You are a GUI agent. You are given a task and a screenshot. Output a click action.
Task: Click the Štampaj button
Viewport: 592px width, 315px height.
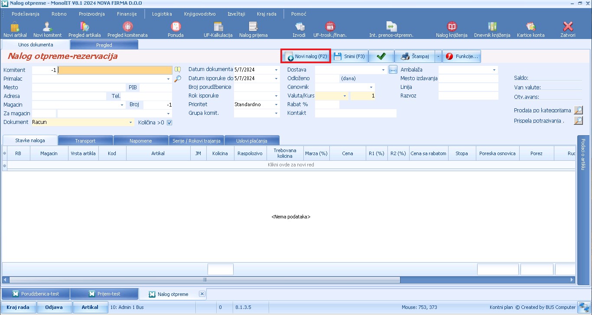tap(415, 56)
